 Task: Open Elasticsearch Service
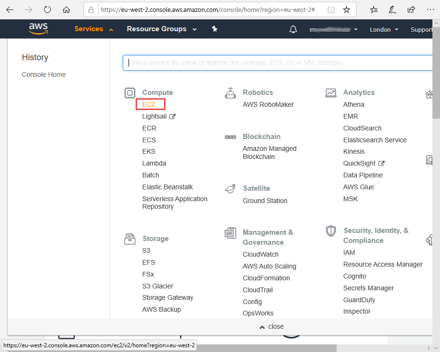click(375, 140)
